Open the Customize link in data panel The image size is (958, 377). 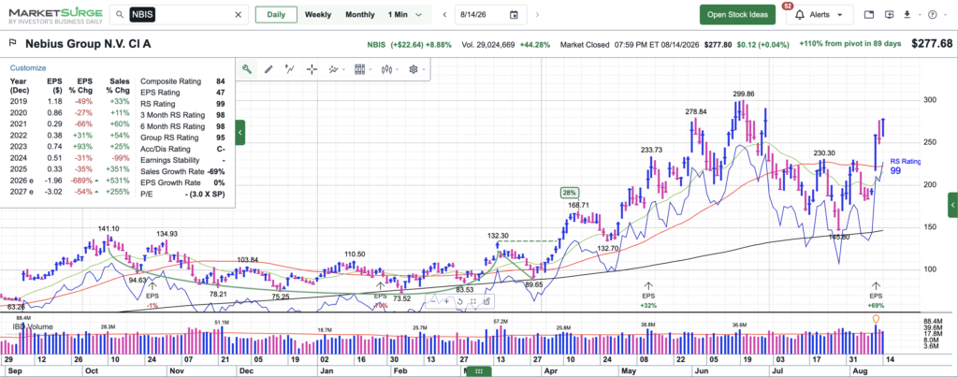pyautogui.click(x=27, y=68)
